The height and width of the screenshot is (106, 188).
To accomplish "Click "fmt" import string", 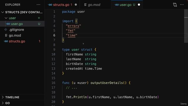I will [70, 31].
